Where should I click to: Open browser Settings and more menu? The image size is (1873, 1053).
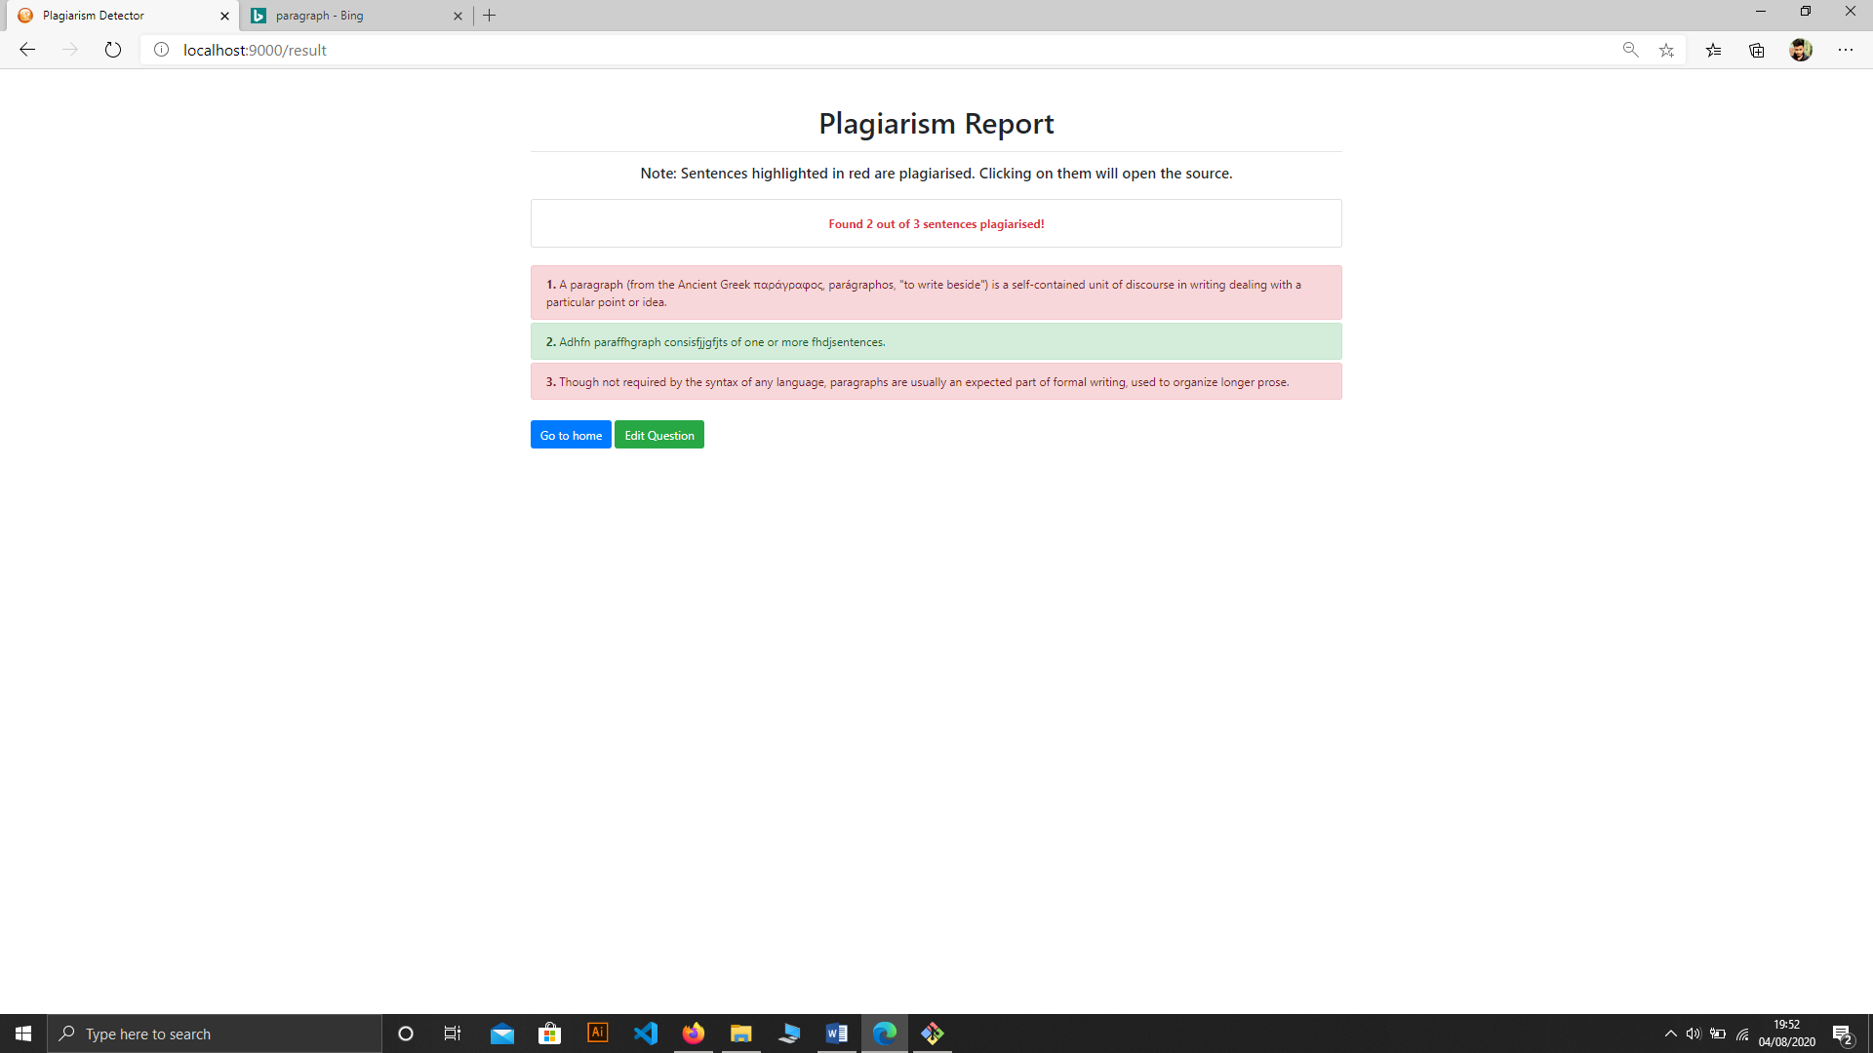point(1846,50)
